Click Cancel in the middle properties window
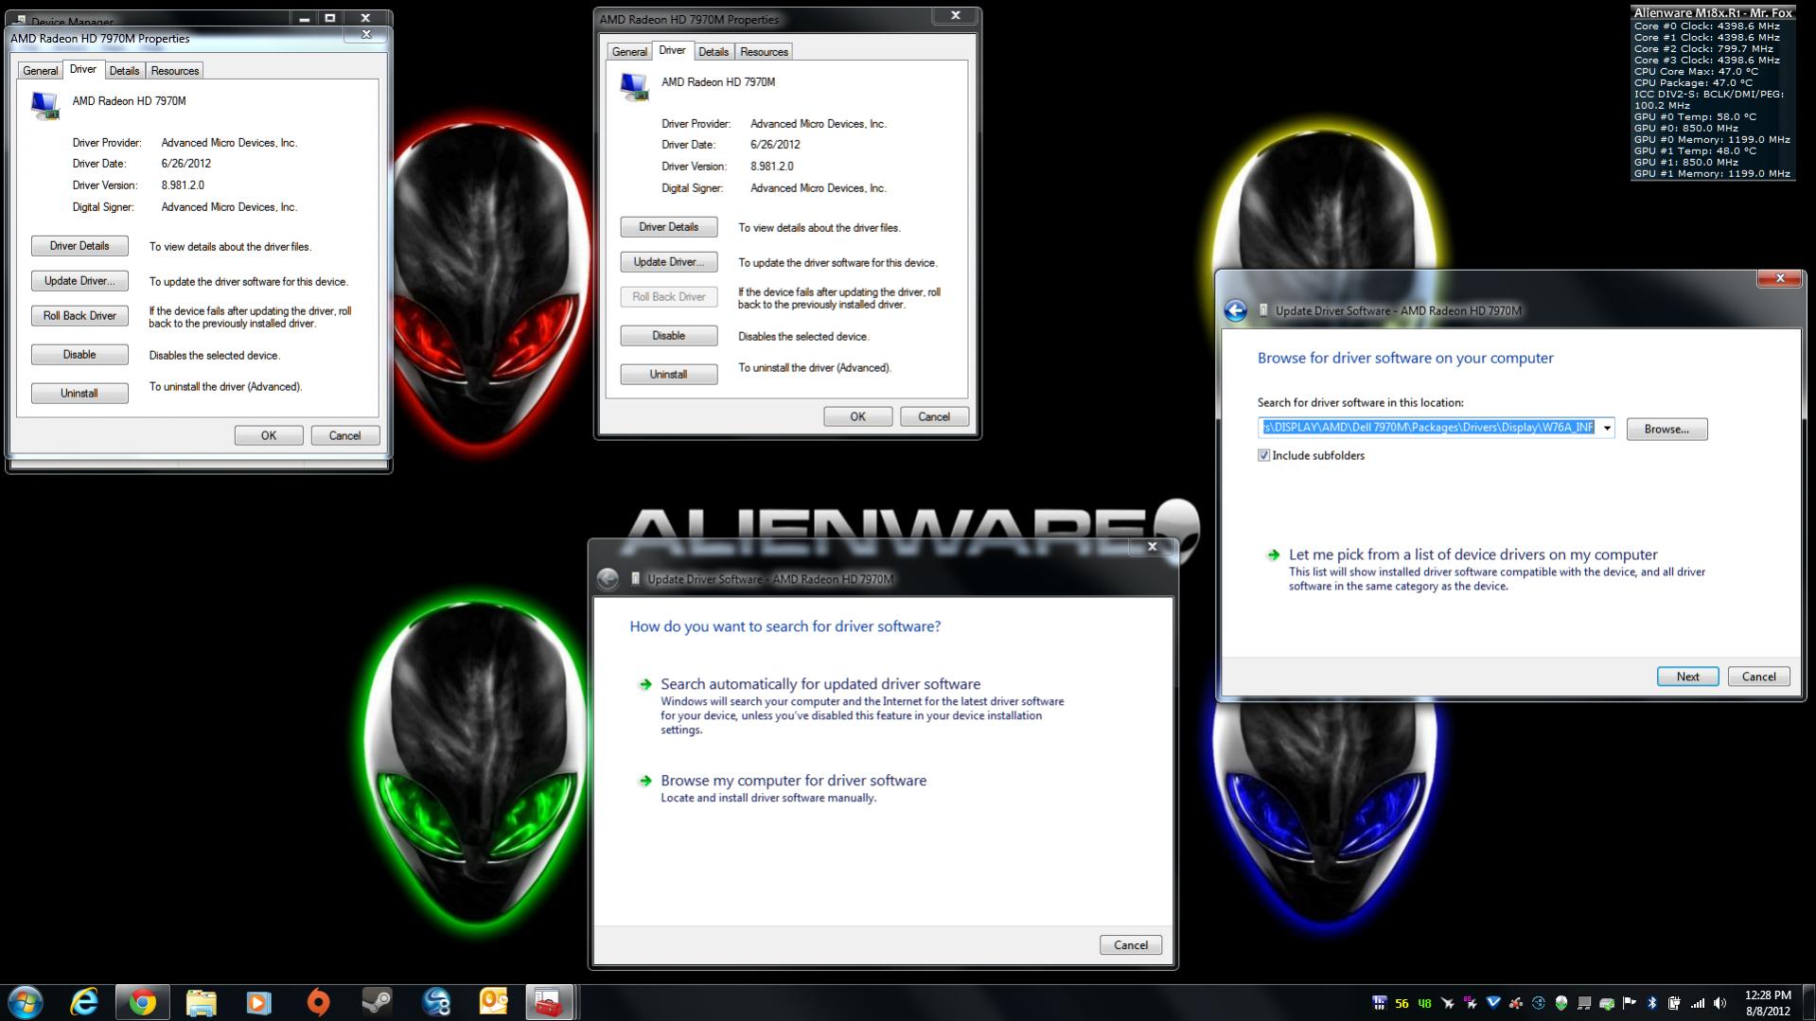Image resolution: width=1816 pixels, height=1021 pixels. 934,416
